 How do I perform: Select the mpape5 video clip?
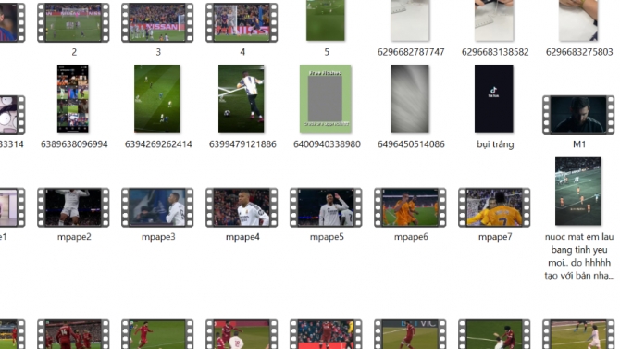[326, 207]
